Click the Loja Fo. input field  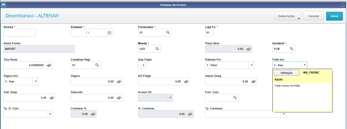pos(209,33)
